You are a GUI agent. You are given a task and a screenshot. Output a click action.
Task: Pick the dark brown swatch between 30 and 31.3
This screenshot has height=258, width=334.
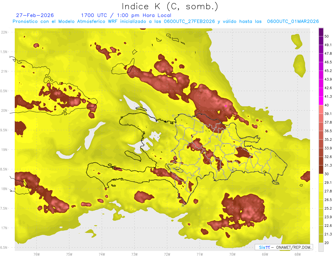coord(321,169)
